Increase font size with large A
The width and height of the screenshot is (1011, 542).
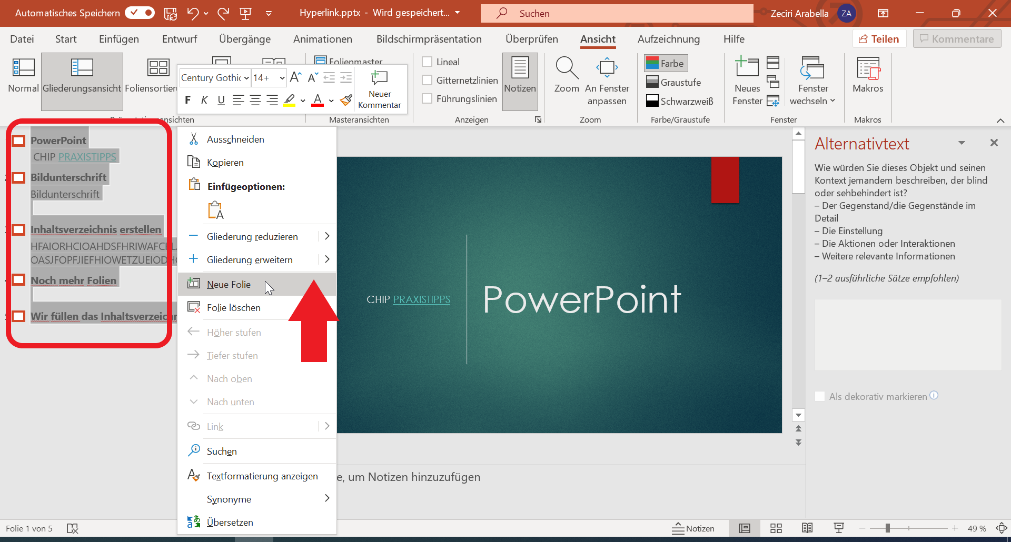(295, 78)
